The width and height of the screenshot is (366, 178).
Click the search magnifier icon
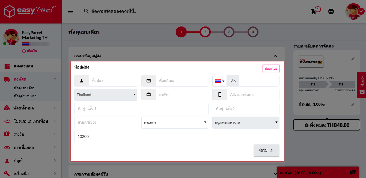click(86, 11)
